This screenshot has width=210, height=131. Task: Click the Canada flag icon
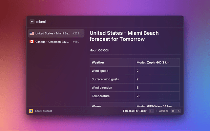(31, 42)
